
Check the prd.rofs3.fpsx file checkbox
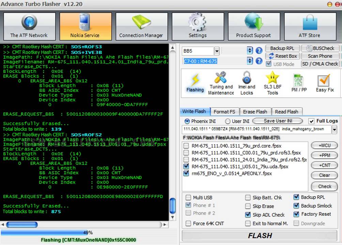click(x=186, y=152)
